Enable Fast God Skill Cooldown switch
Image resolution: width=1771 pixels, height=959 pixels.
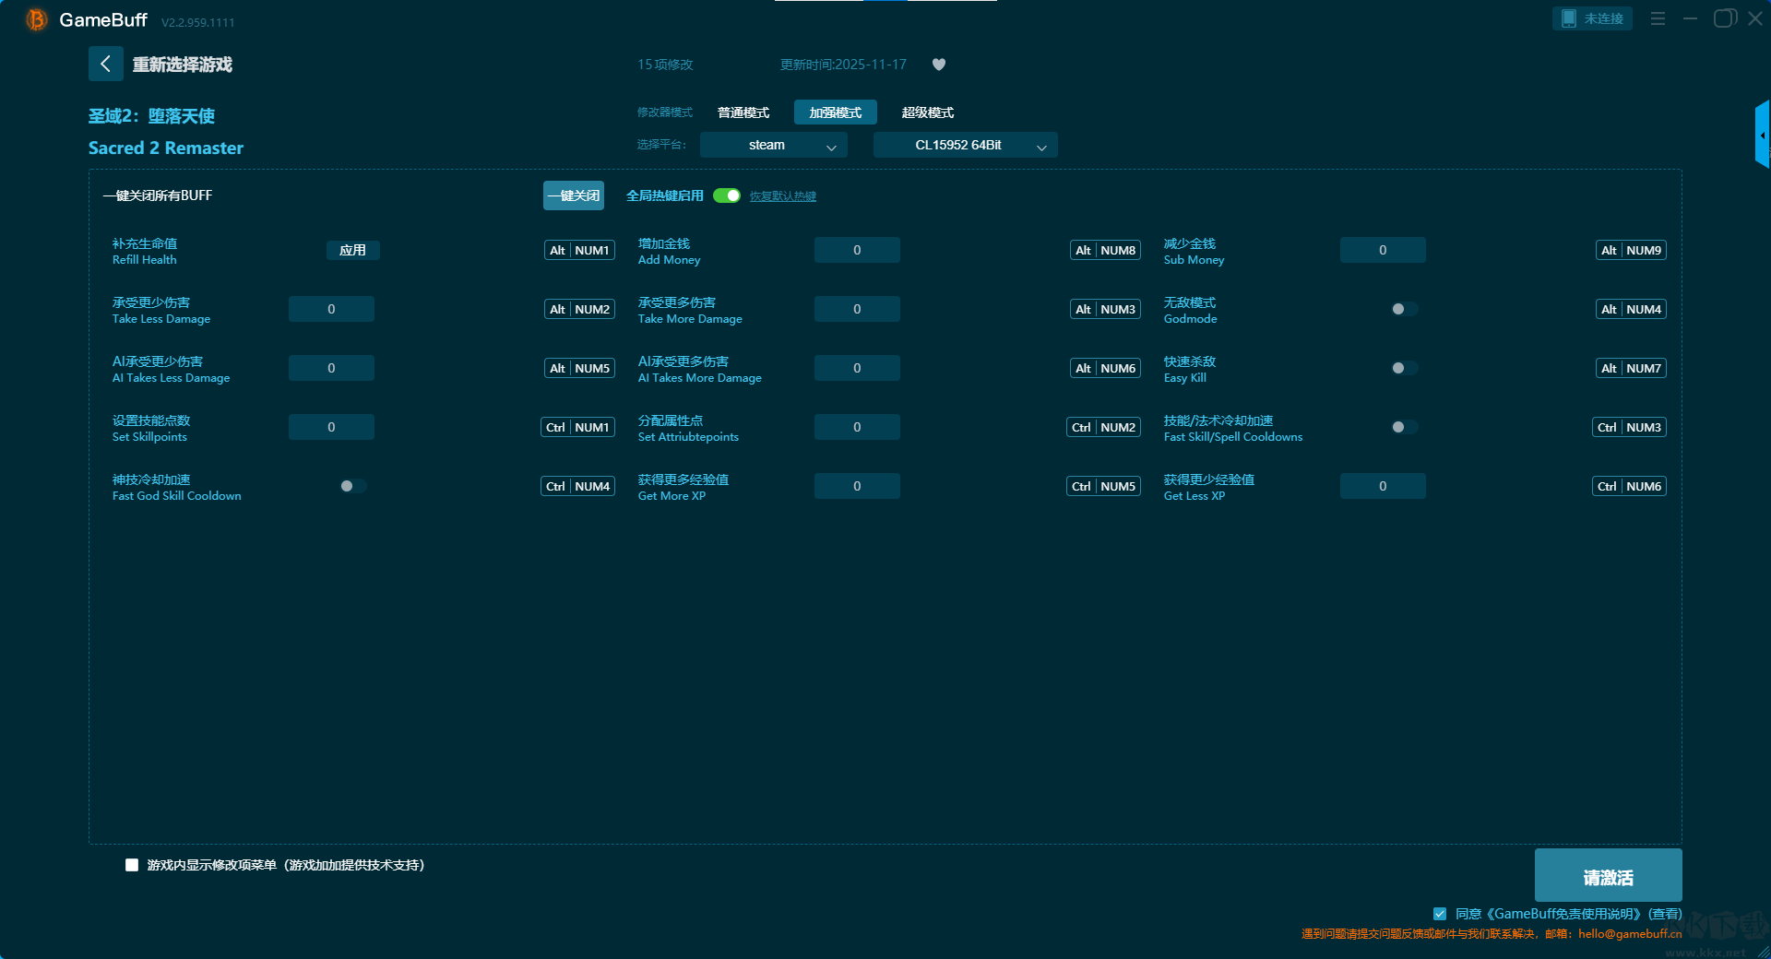click(352, 486)
